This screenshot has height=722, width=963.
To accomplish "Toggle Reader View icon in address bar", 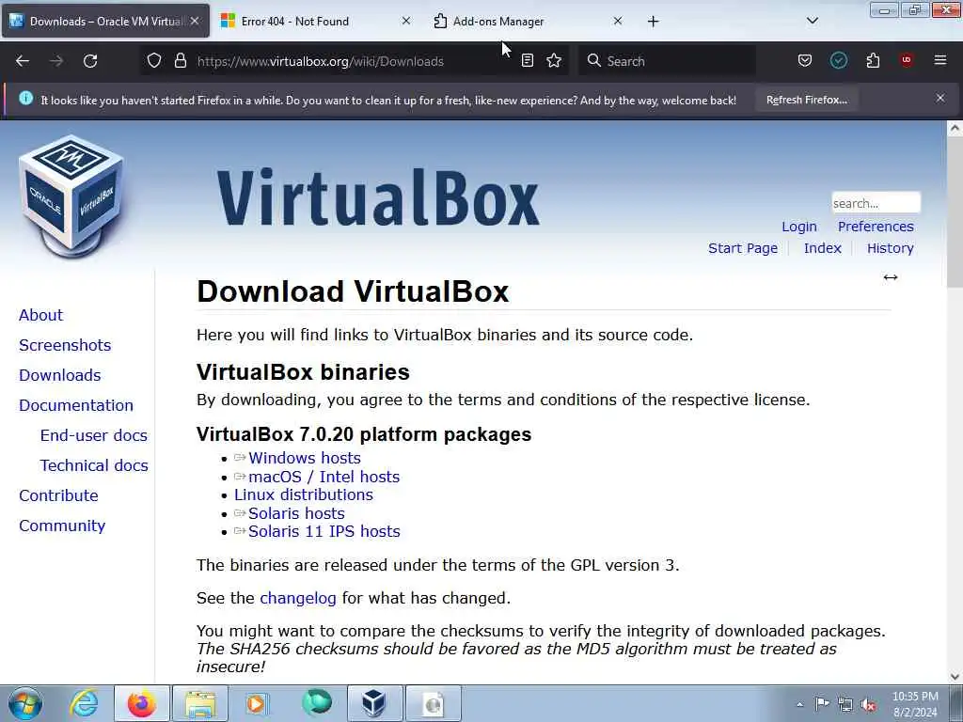I will coord(527,61).
